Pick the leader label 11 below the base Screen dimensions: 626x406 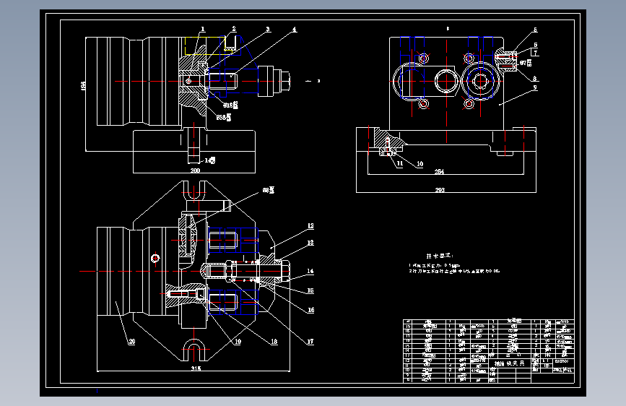[400, 163]
